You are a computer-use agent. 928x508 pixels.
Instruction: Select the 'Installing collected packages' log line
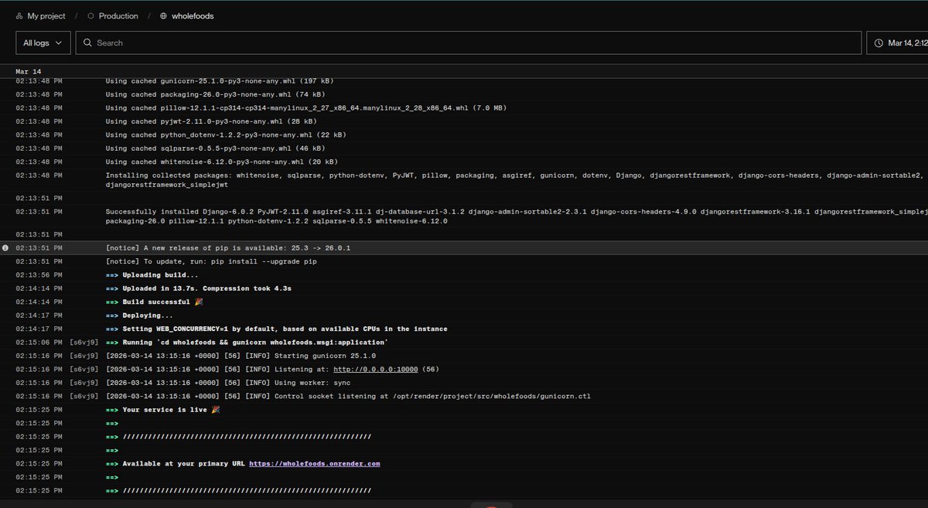tap(517, 181)
